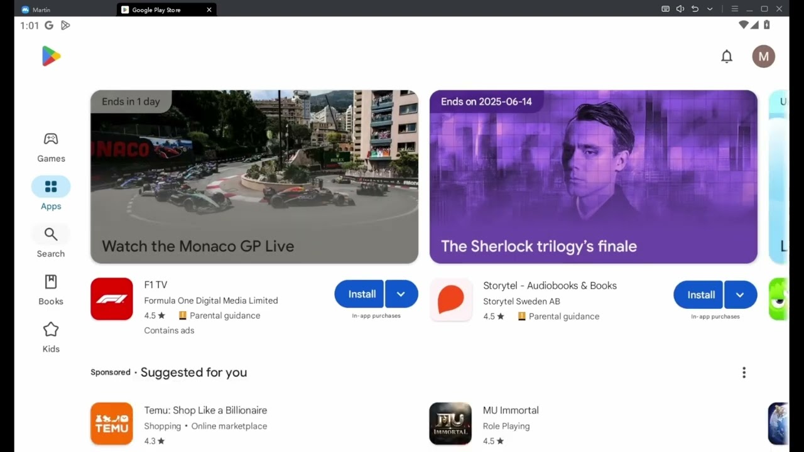Open the three-dot menu beside Suggested for you

[744, 373]
